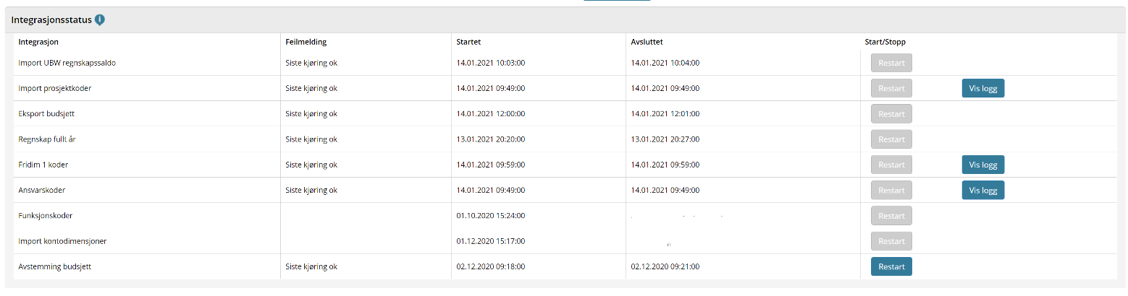Click the Integrasjonsstatus panel title
Viewport: 1128px width, 296px height.
tap(51, 20)
